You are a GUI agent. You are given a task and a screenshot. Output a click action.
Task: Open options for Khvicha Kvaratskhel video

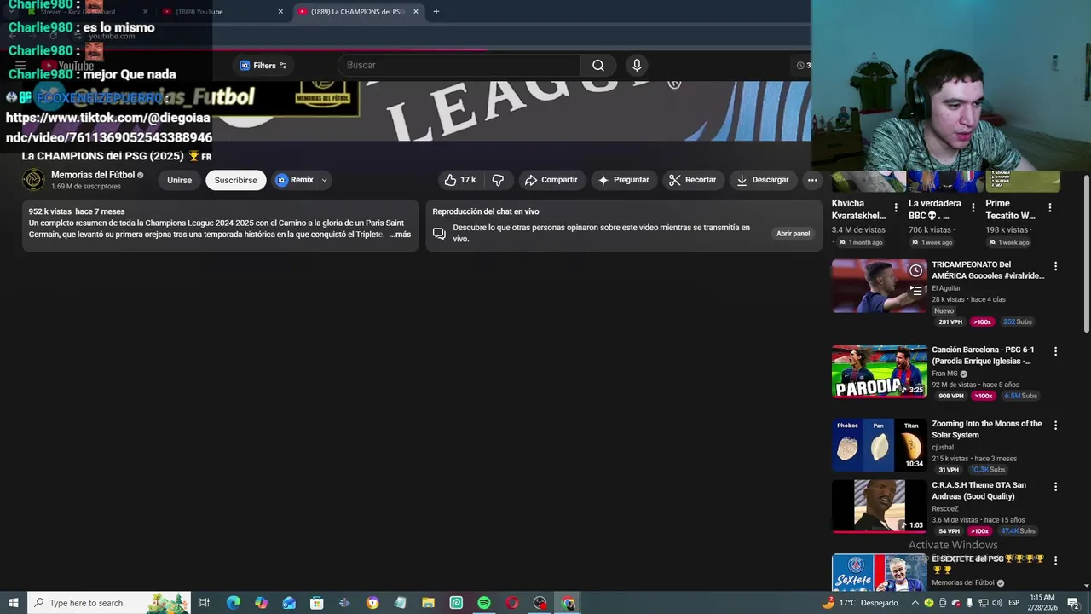click(895, 208)
